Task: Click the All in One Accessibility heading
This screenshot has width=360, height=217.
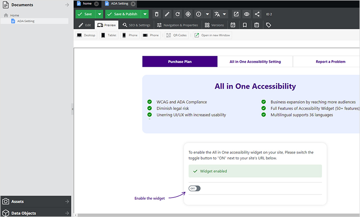Action: (x=255, y=86)
